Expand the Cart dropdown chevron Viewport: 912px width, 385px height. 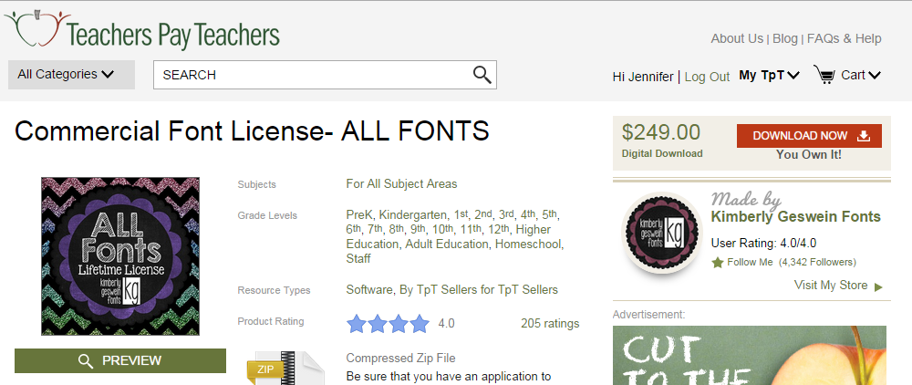(875, 75)
